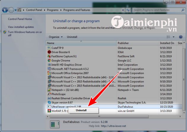Open Control Panel Home link
Screen dimensions: 187x132
coord(20,19)
